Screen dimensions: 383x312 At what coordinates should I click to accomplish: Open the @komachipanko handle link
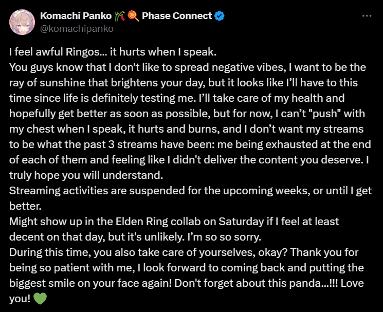[77, 29]
